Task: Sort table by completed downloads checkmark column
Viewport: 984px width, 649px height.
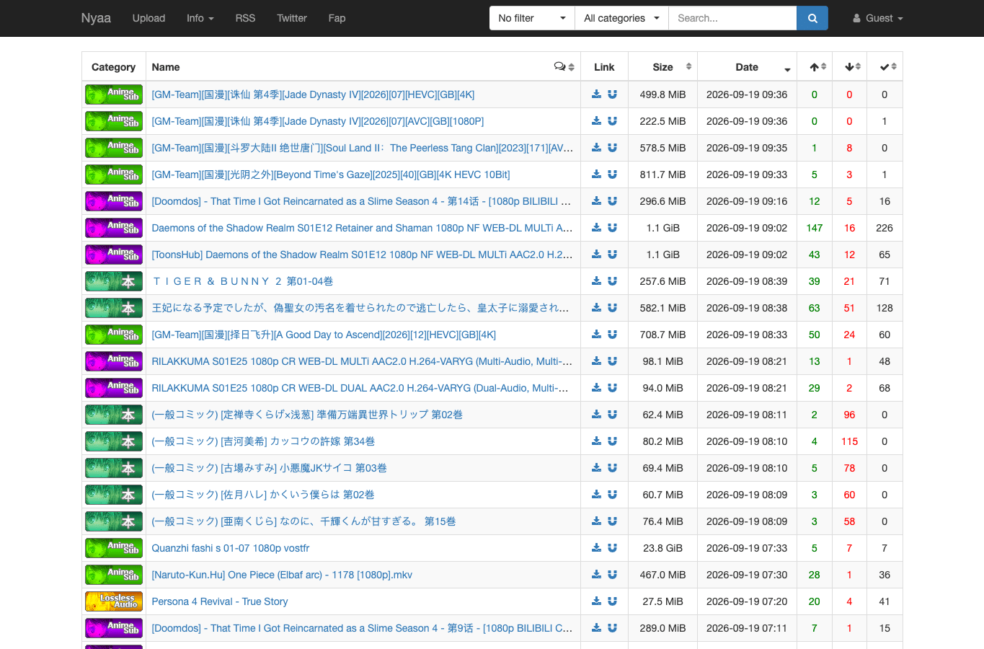Action: (x=885, y=67)
